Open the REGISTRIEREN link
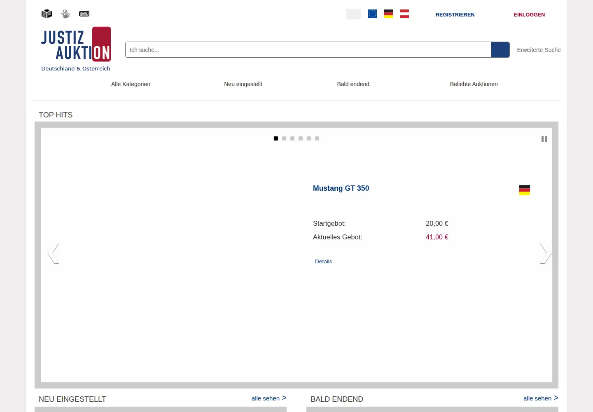The image size is (593, 412). point(455,14)
